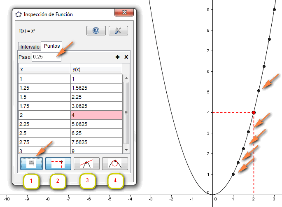Select the x cell with value 2.75

(x=44, y=142)
